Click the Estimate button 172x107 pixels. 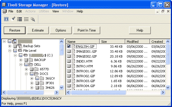38,30
